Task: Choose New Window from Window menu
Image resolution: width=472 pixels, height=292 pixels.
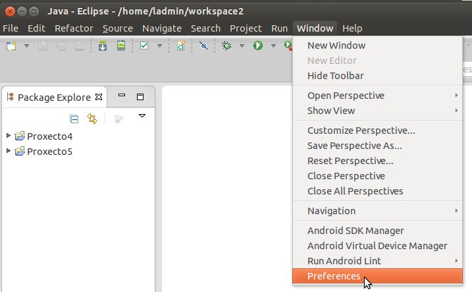Action: pyautogui.click(x=377, y=45)
